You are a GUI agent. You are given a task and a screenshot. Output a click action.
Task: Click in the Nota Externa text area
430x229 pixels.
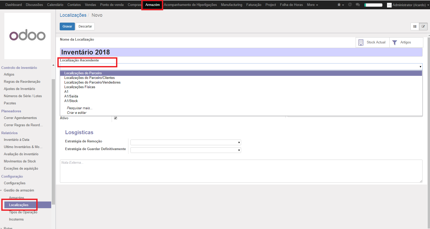[241, 171]
